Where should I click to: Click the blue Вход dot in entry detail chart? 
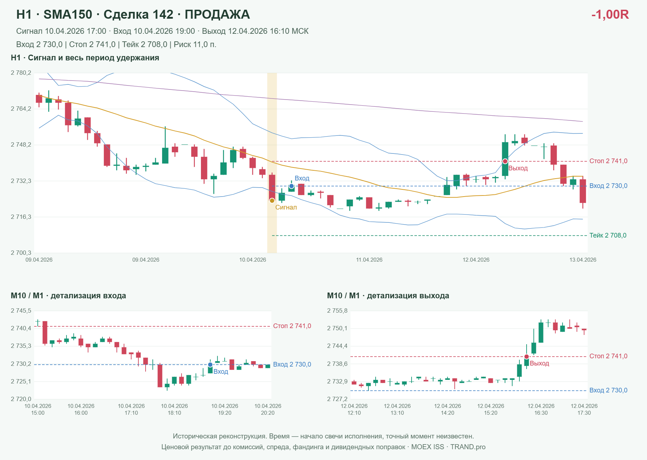pos(210,365)
